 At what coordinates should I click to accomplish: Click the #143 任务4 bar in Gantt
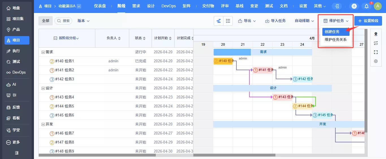[x=283, y=97]
